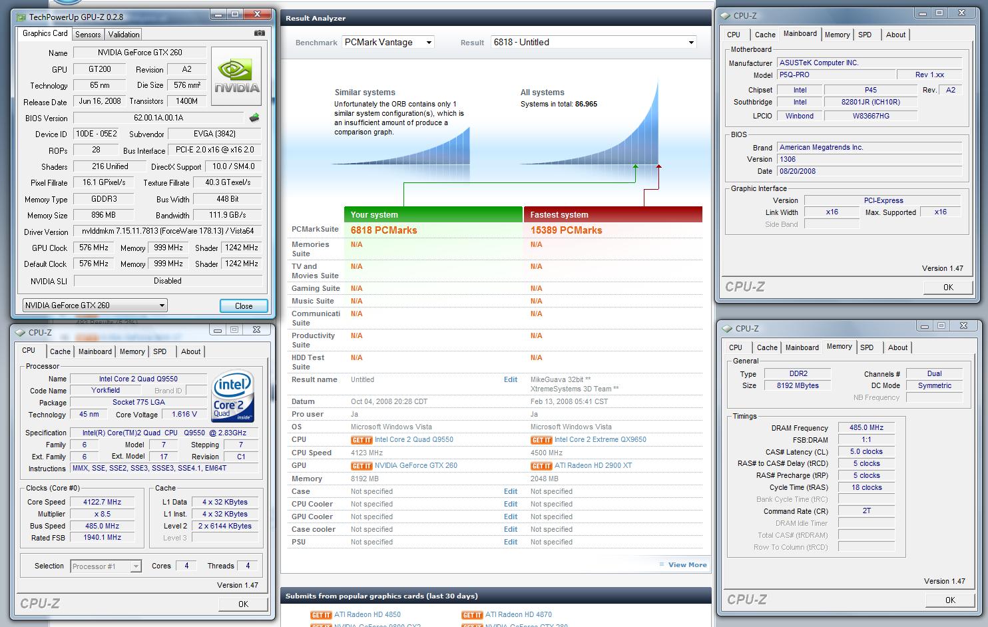Open Intel Core 2 Quad Q9550 link
The image size is (988, 627).
(x=414, y=440)
